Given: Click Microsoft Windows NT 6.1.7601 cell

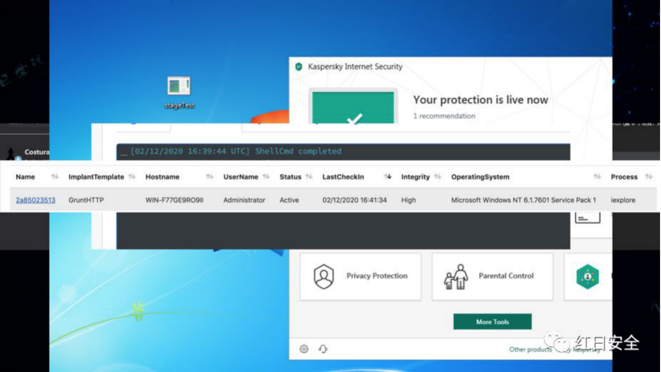Looking at the screenshot, I should pos(523,200).
